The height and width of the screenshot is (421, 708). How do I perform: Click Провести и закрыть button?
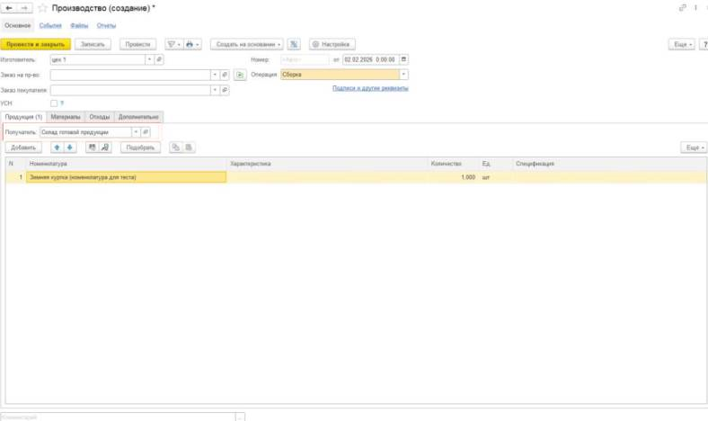coord(35,44)
